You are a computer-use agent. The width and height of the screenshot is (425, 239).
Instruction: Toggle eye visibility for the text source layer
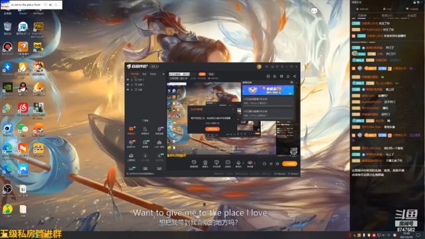128,80
